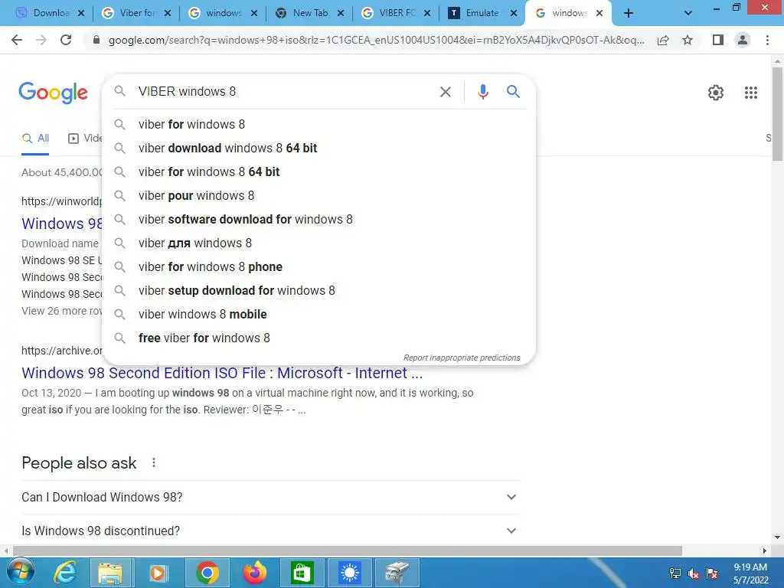Choose suggestion viber pour windows 8

click(318, 195)
